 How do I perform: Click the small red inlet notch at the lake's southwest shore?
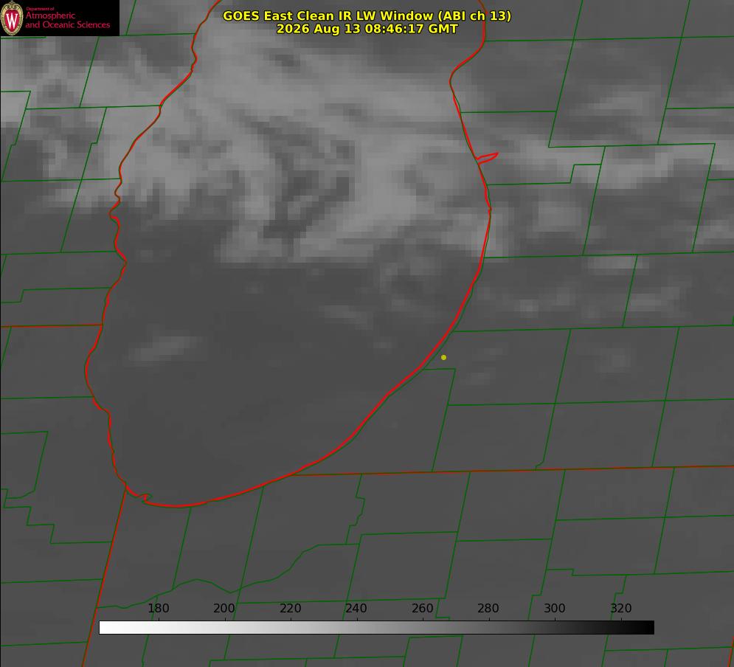pos(144,497)
